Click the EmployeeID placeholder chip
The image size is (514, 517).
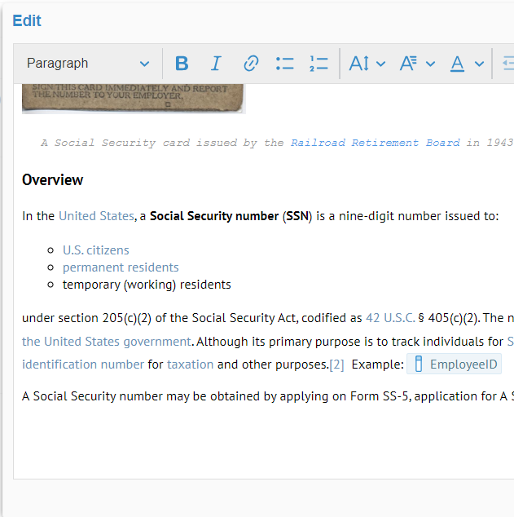[455, 365]
